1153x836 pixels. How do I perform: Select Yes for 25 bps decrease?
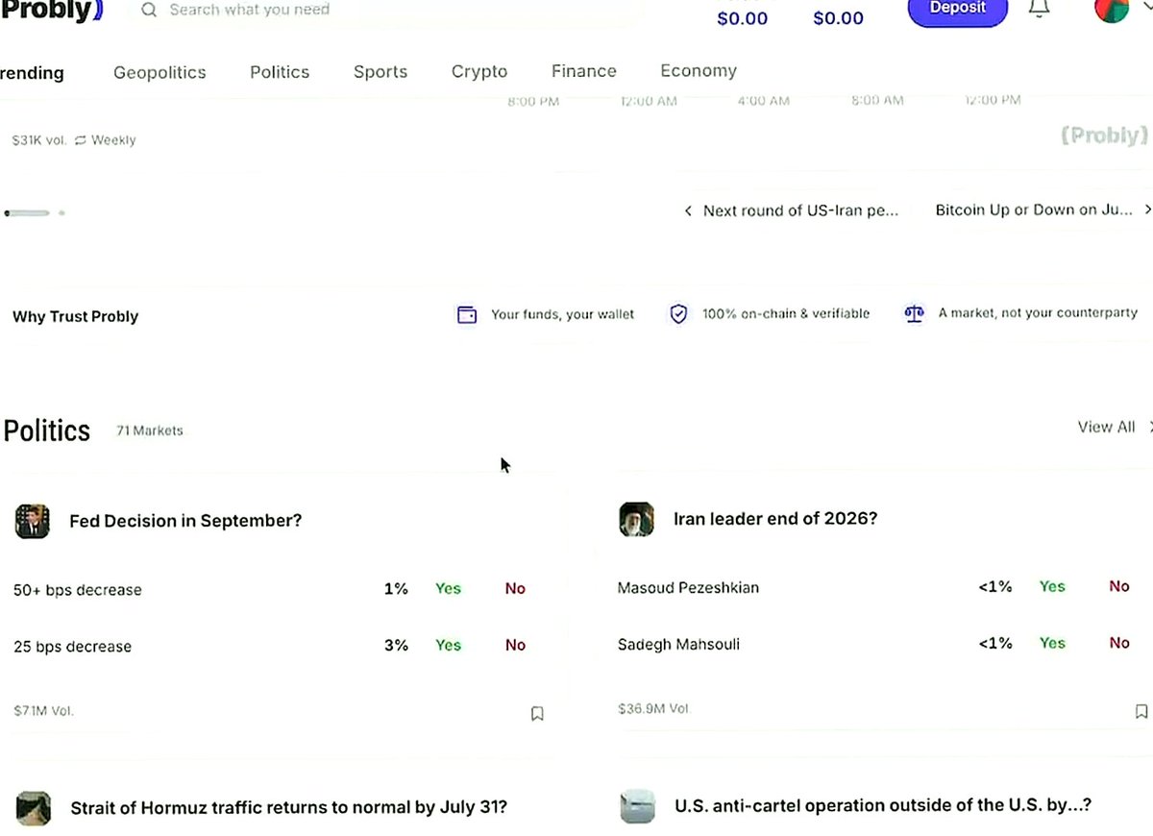(x=448, y=645)
